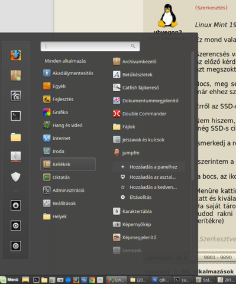Click the Chrome launcher in the panel
Image resolution: width=236 pixels, height=284 pixels.
[x=92, y=280]
